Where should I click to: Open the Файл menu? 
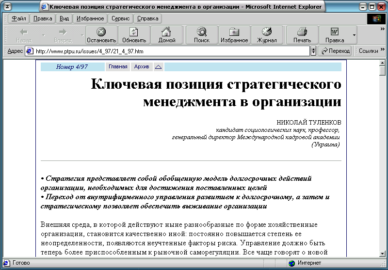pos(18,18)
